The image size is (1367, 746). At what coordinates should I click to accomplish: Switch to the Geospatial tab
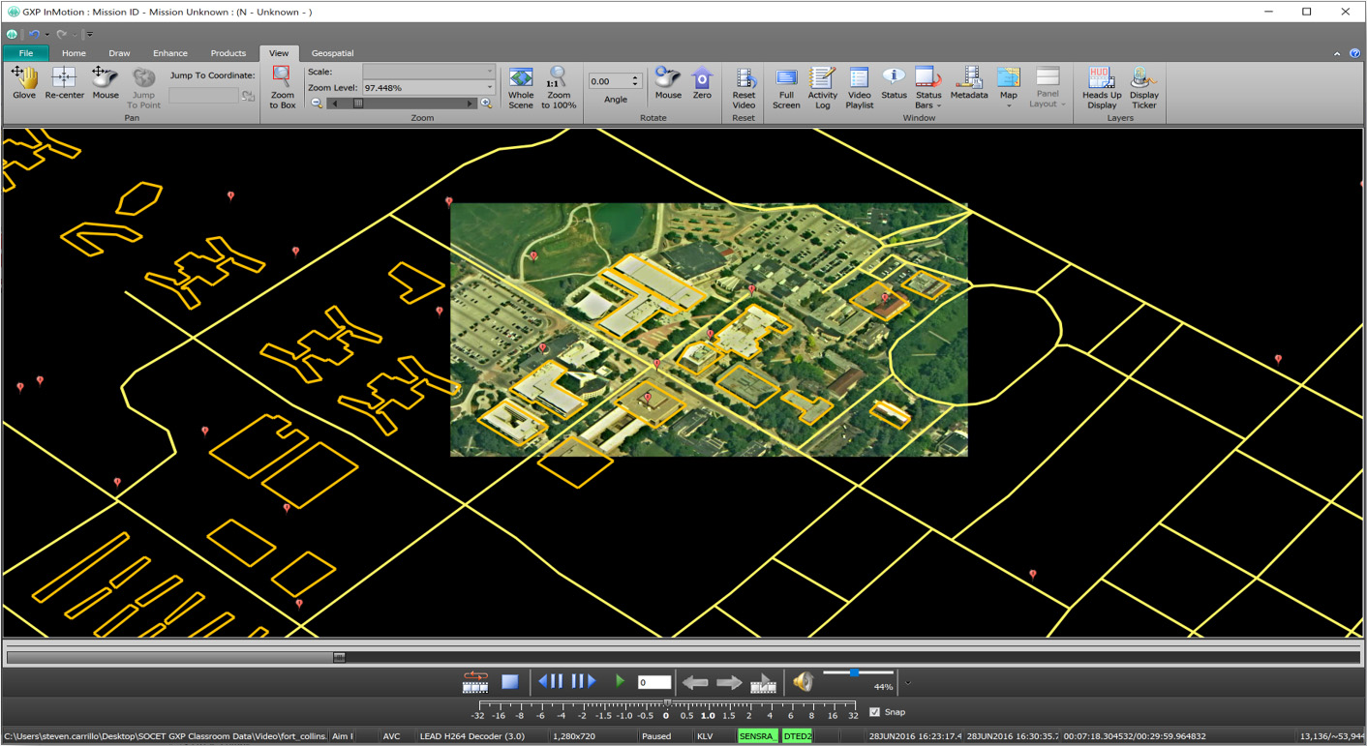332,53
